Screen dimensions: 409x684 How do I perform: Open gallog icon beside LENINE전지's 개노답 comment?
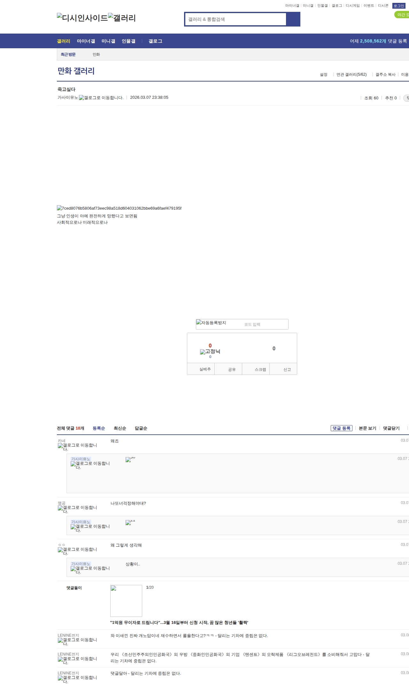pos(77,641)
